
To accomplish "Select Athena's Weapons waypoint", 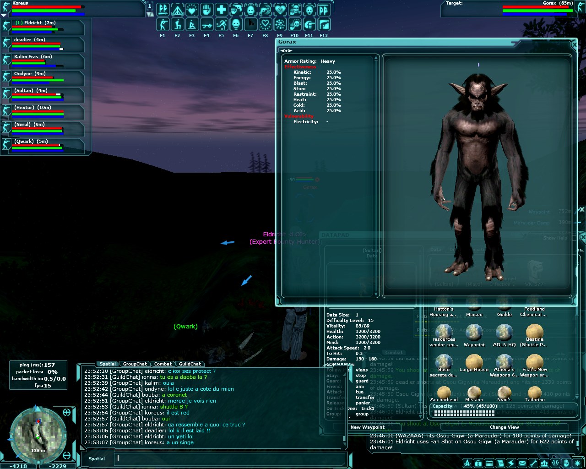I will [504, 365].
